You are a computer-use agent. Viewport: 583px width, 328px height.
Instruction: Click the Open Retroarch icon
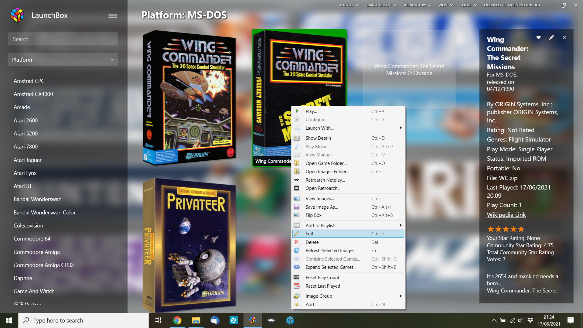[297, 188]
